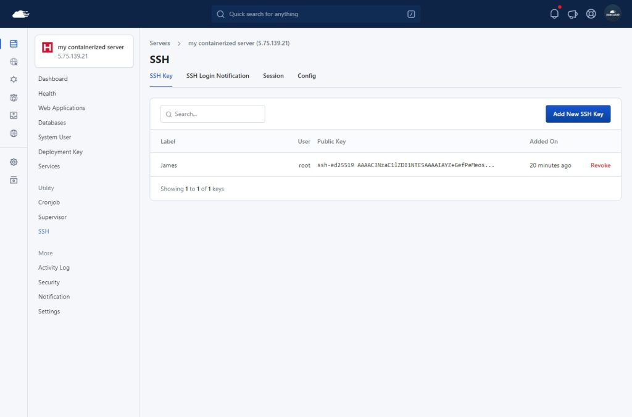Open Web Applications menu item

[62, 108]
